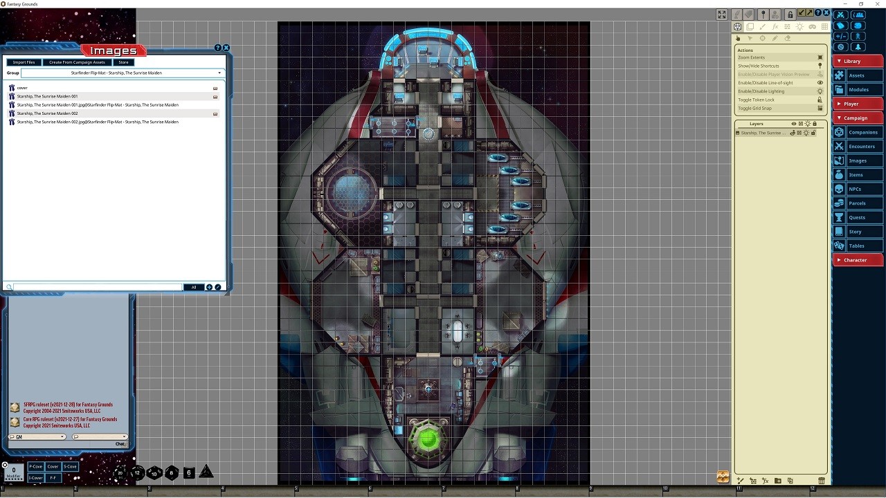This screenshot has height=498, width=886.
Task: Click the d10 die
Action: click(x=154, y=473)
